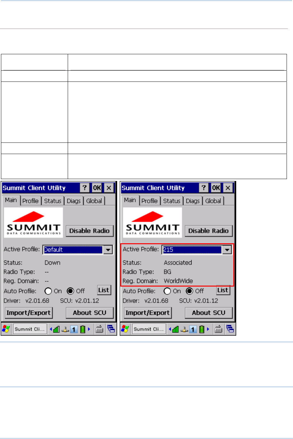Viewport: 293px width, 439px height.
Task: Enable Auto Profile On in window showing profile 215
Action: 168,291
